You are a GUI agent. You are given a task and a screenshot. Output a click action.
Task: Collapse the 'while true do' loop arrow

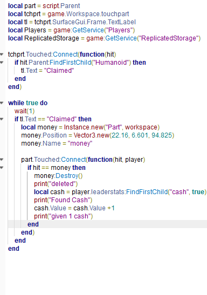point(2,103)
